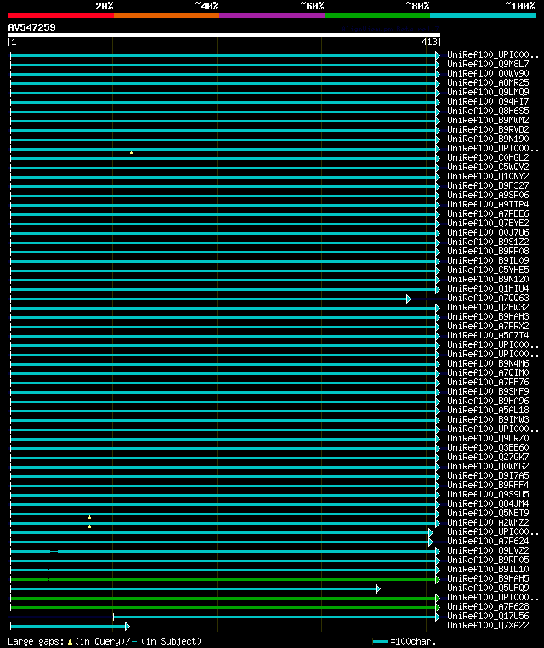Select the UniRef100_B9RP05 label

click(x=488, y=560)
